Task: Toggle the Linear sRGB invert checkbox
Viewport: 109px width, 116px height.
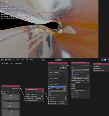Action: tap(50, 95)
